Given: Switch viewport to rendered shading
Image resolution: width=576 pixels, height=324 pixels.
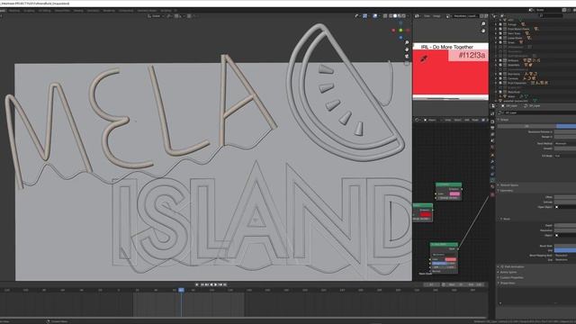Looking at the screenshot, I should pyautogui.click(x=404, y=16).
